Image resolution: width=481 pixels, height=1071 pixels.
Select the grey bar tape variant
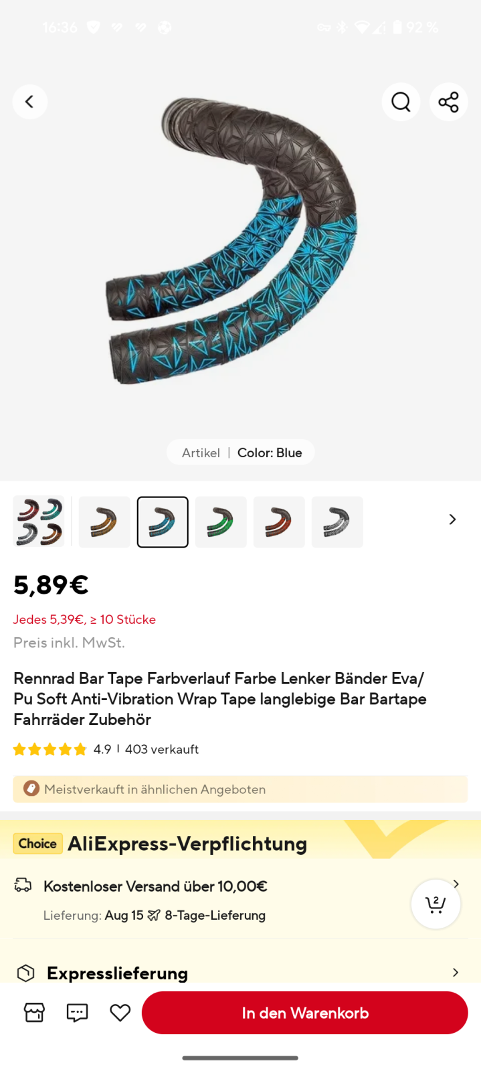(337, 522)
